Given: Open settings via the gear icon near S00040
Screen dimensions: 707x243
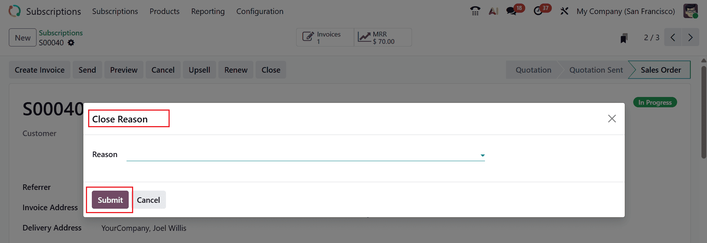Looking at the screenshot, I should (71, 43).
